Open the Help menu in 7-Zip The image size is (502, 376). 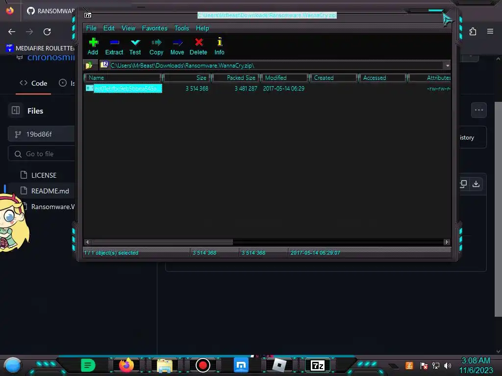point(202,28)
